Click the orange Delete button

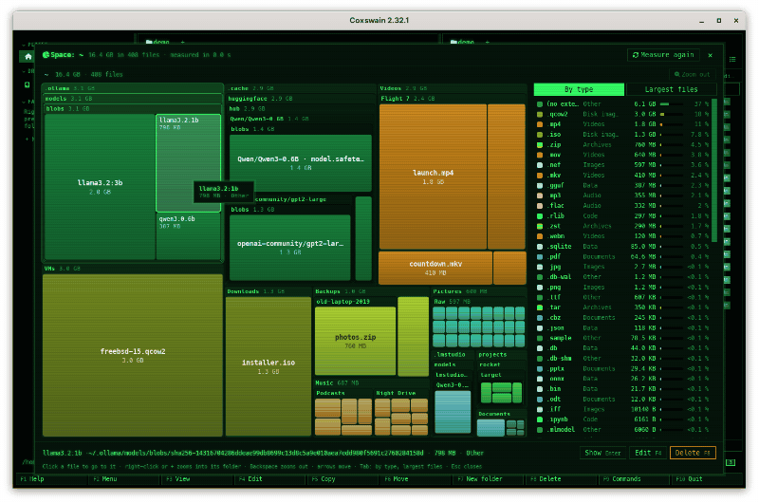point(693,453)
